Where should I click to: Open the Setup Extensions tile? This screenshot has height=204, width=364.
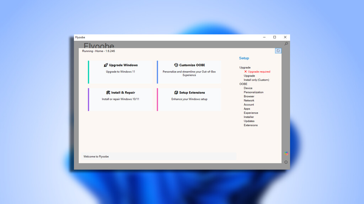(x=189, y=100)
